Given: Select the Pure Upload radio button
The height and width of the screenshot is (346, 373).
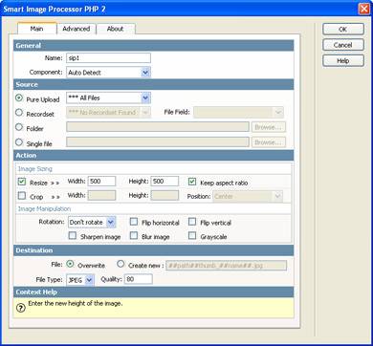Looking at the screenshot, I should 19,98.
